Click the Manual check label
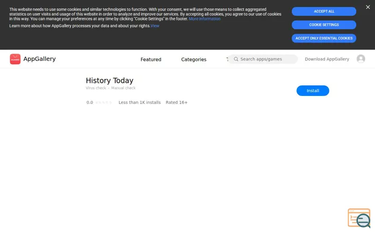The height and width of the screenshot is (234, 375). click(123, 88)
